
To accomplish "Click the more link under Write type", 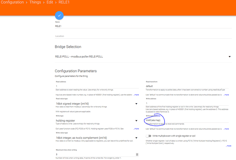I will click(136, 129).
